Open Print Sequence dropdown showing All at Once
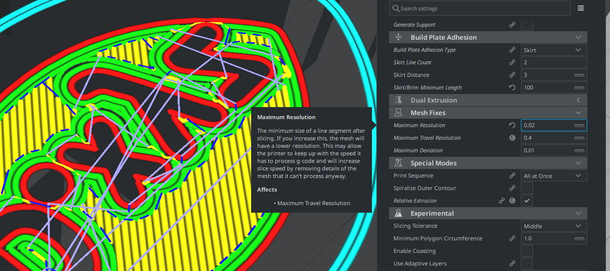The width and height of the screenshot is (610, 271). coord(554,175)
